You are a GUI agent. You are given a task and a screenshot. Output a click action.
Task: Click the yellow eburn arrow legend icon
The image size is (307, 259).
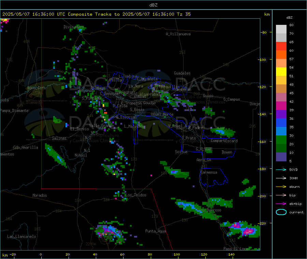[281, 187]
